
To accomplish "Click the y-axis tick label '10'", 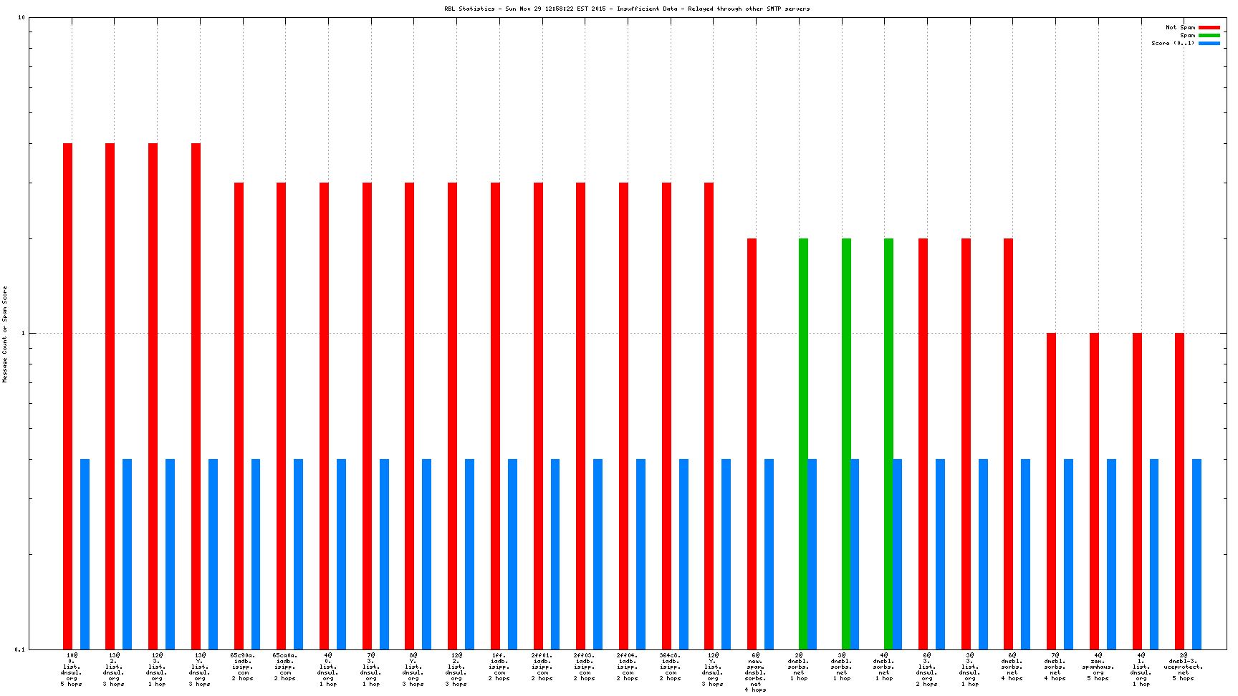I will tap(21, 18).
